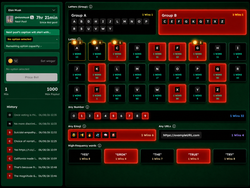
Task: Select letter D card with 43 wins
Action: [137, 52]
